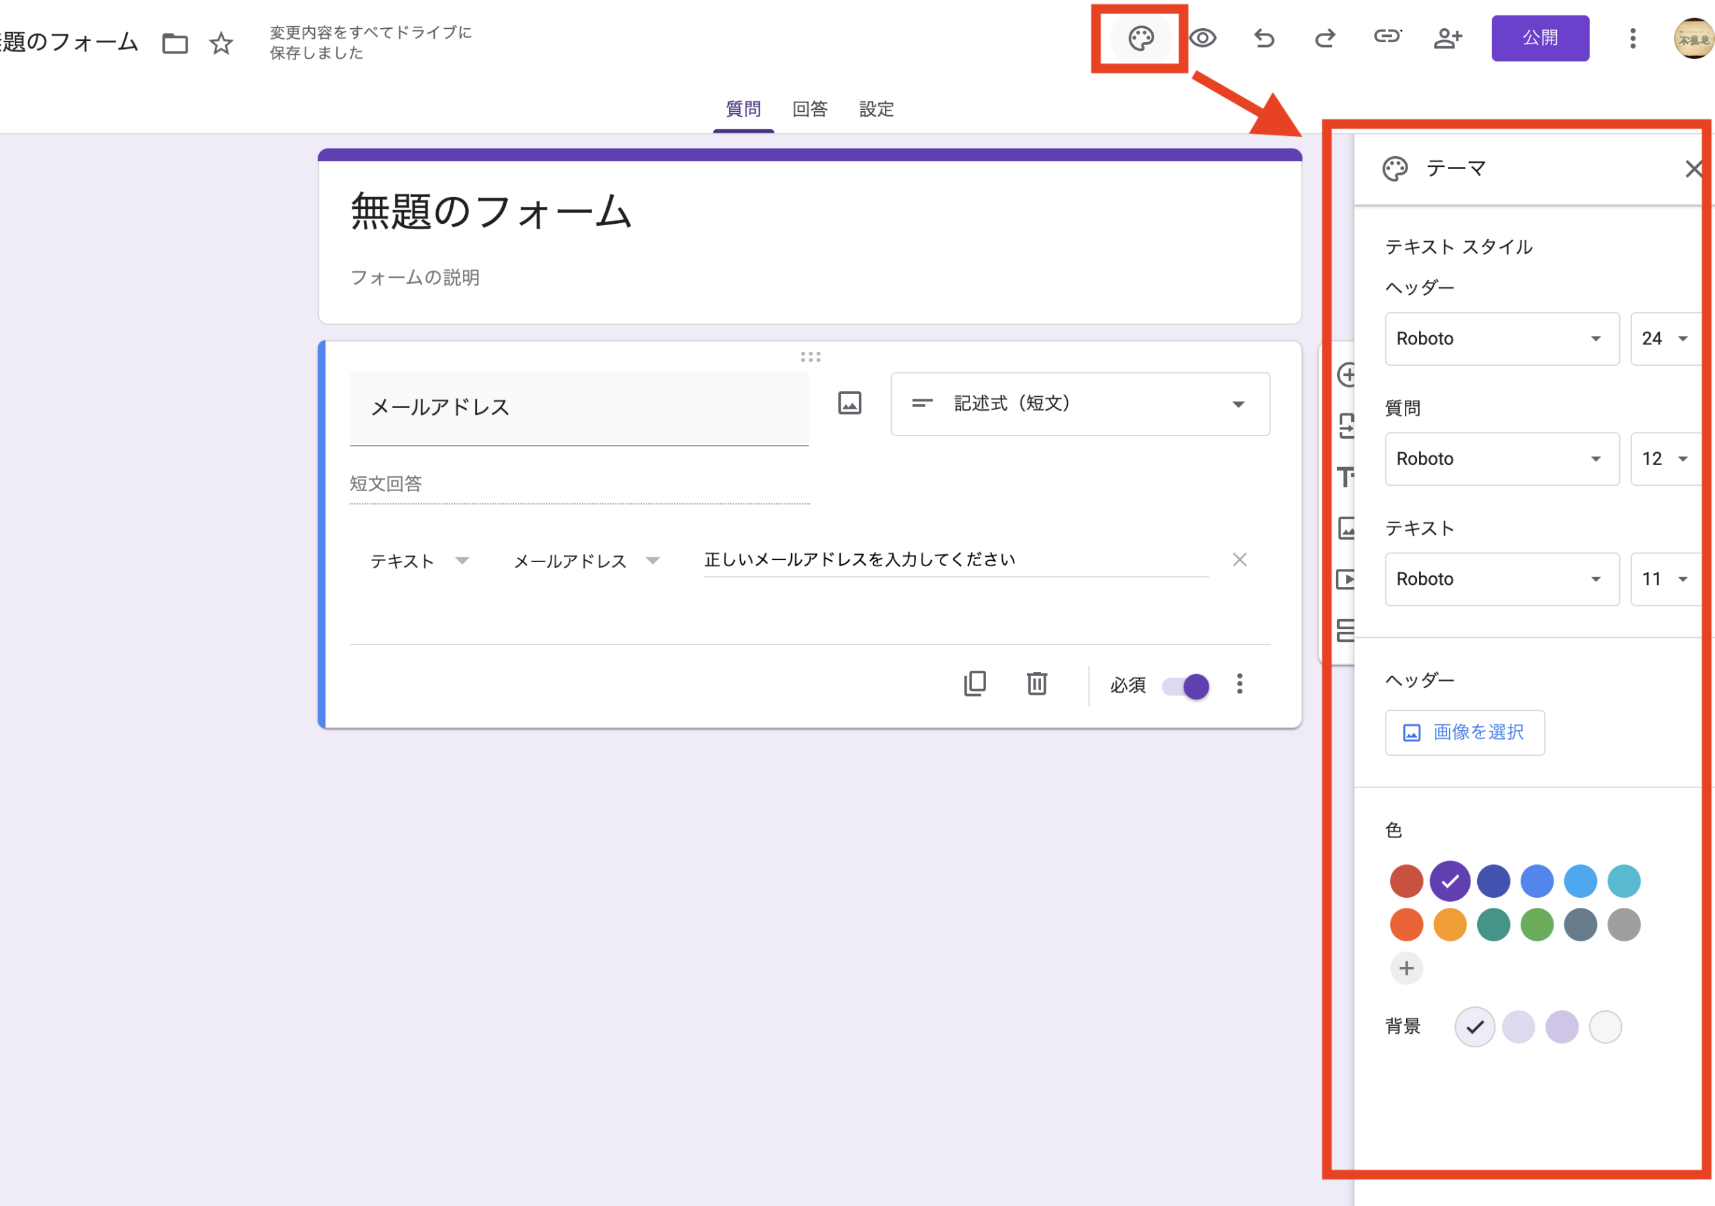
Task: Click the copy responder link icon
Action: coord(1387,37)
